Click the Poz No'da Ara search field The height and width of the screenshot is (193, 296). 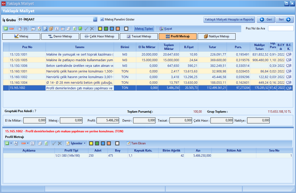(281, 28)
